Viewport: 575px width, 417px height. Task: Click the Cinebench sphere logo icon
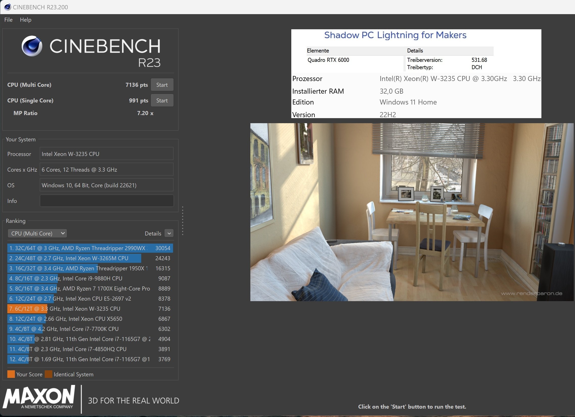tap(32, 46)
